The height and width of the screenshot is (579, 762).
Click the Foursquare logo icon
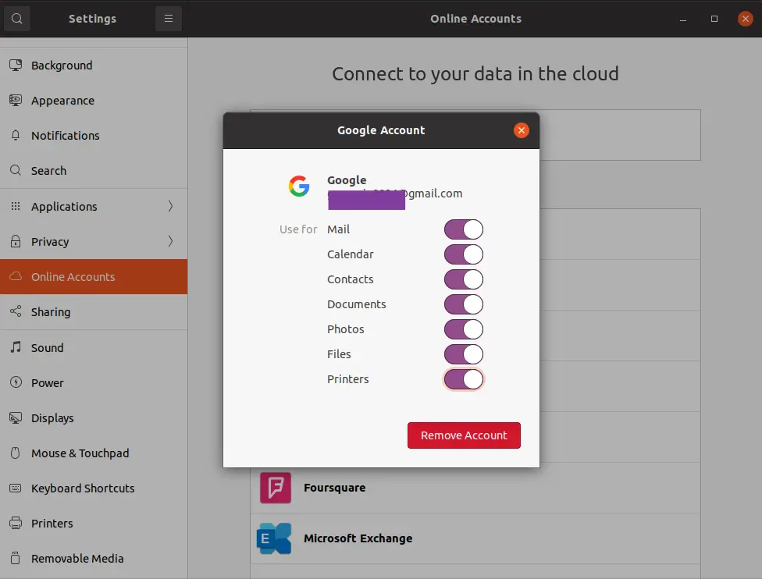pos(276,488)
